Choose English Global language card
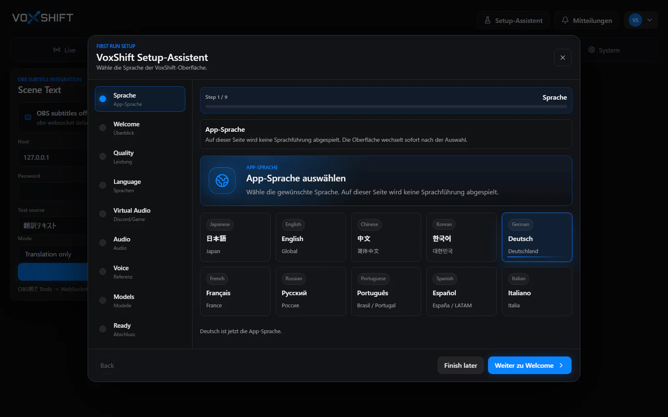The image size is (668, 417). pos(311,237)
